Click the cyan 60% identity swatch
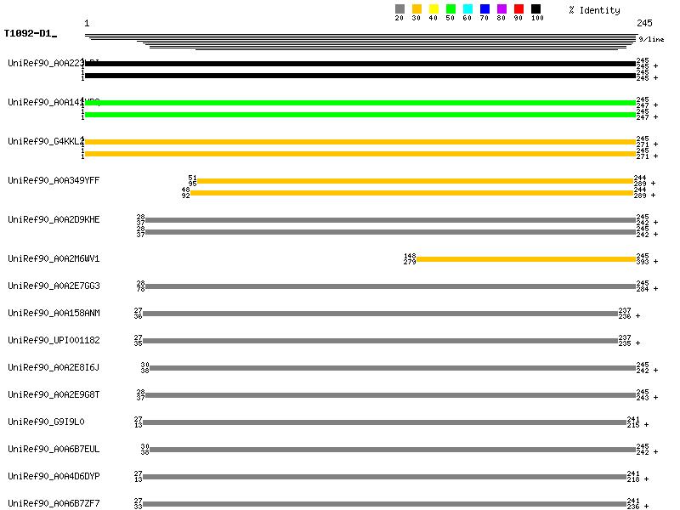This screenshot has height=510, width=680. (x=467, y=9)
